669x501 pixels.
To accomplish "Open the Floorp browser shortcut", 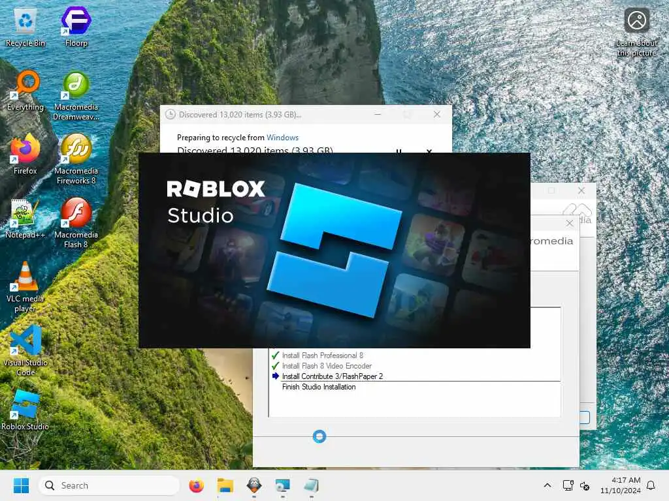I will (x=76, y=27).
